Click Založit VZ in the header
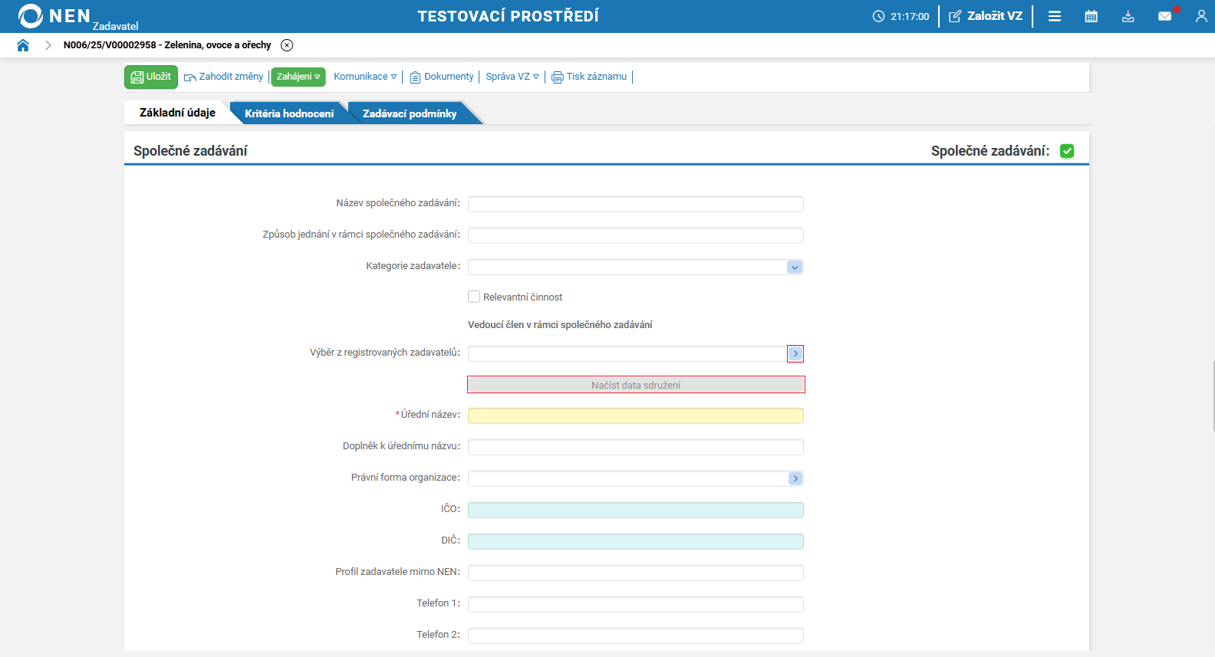This screenshot has height=657, width=1215. tap(986, 16)
